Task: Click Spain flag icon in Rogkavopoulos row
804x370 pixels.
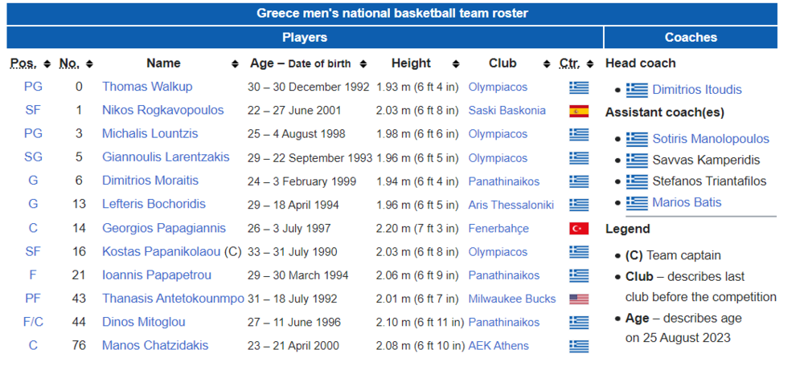Action: pos(578,111)
